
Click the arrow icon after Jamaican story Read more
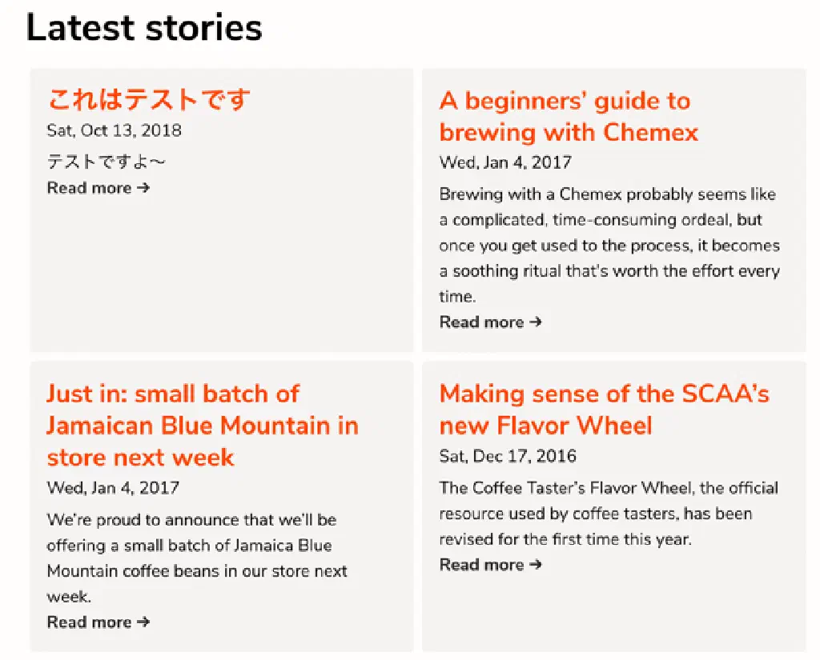[143, 622]
